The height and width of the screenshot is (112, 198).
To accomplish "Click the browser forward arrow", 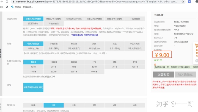I will coord(2,2).
